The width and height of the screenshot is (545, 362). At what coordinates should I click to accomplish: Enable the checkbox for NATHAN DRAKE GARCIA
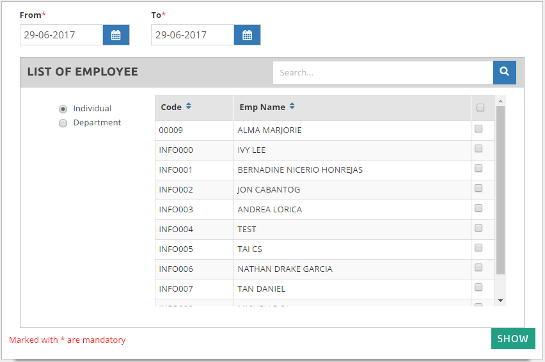pyautogui.click(x=478, y=268)
